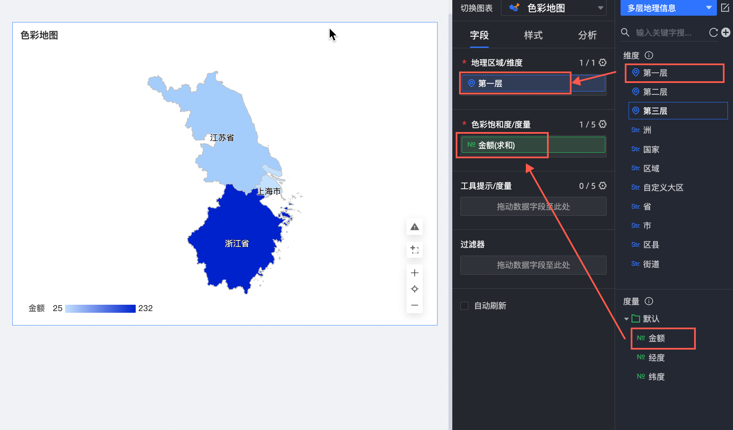The image size is (733, 430).
Task: Click the field search input box
Action: click(670, 33)
